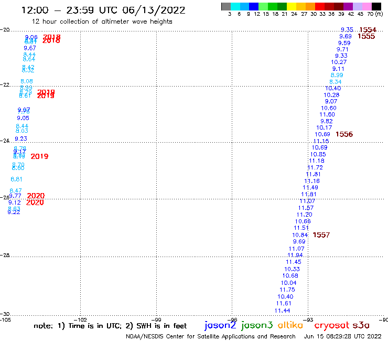
Task: Click the jason2 satellite legend label
Action: (220, 325)
